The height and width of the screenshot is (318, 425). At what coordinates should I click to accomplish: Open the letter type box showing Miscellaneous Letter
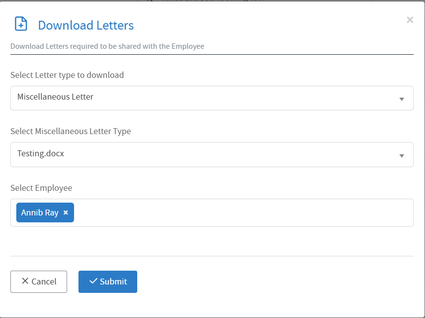(x=197, y=98)
